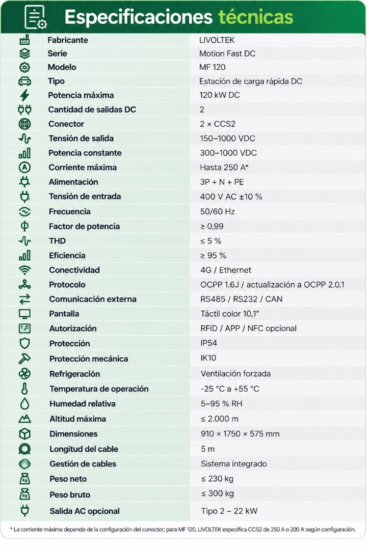Click the cube icon beside Dimensiones
This screenshot has height=550, width=367.
click(24, 434)
